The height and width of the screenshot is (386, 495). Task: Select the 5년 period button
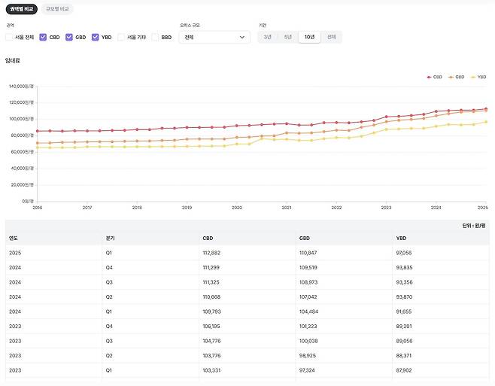click(x=288, y=37)
